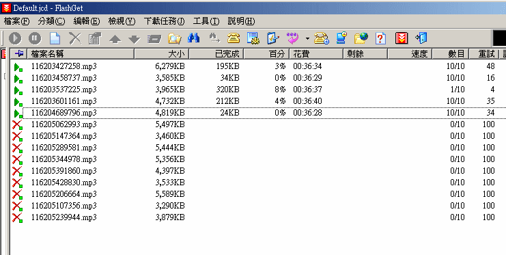Click the Move down arrow icon
This screenshot has height=255, width=506.
135,40
